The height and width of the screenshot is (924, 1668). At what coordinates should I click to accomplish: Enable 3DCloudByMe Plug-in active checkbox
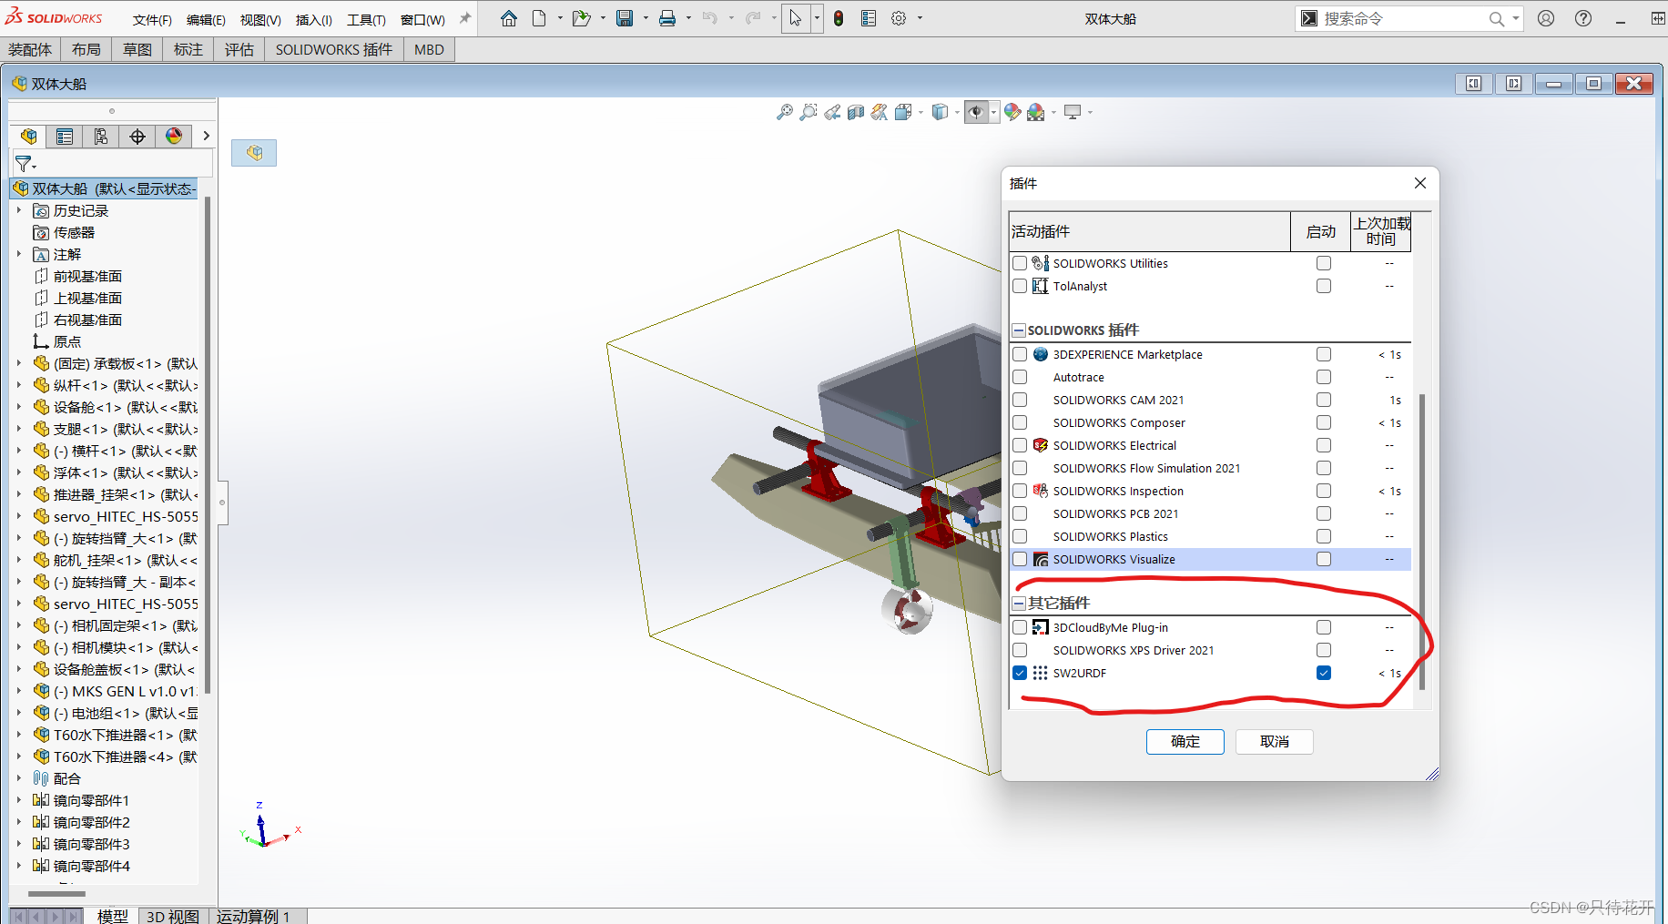tap(1020, 627)
